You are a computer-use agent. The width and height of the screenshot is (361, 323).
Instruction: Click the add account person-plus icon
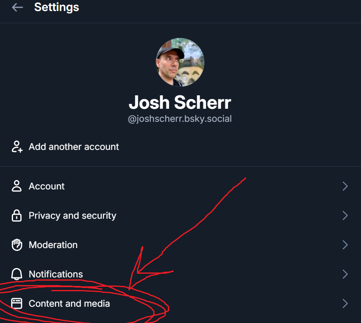pos(17,147)
